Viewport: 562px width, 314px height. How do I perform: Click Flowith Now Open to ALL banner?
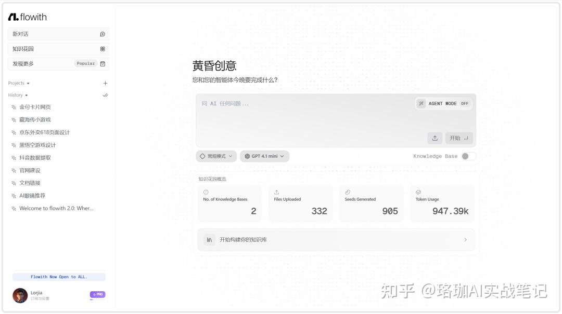59,277
